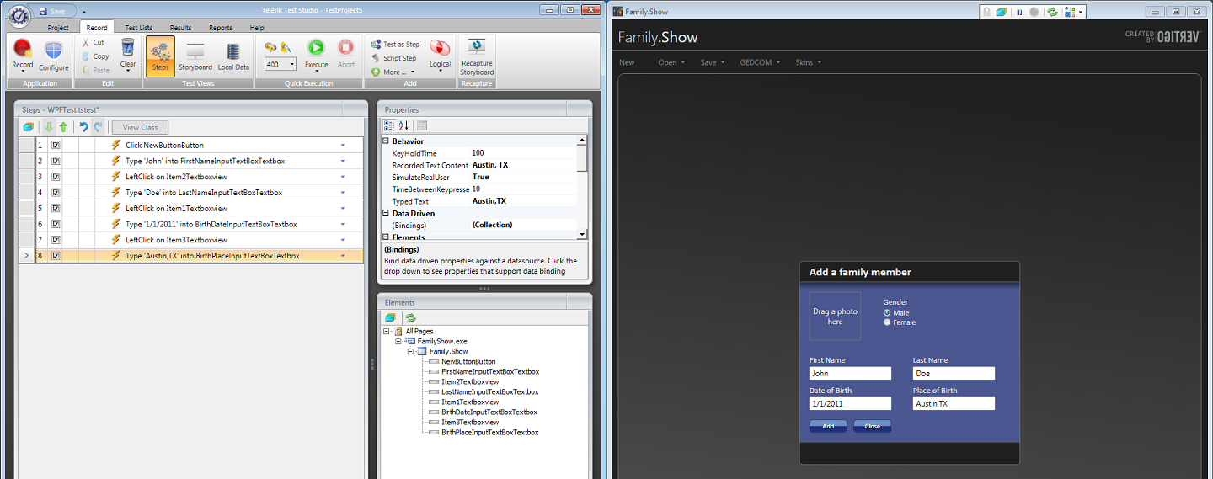Click the View Class button
Screen dimensions: 1213x479
(x=141, y=127)
